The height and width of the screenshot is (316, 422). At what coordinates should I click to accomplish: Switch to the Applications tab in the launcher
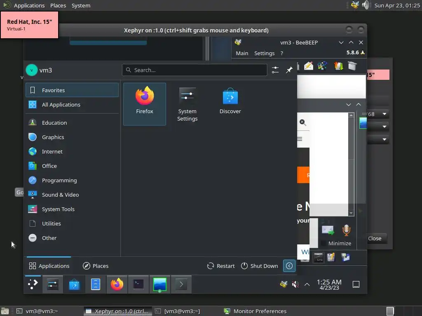point(49,266)
